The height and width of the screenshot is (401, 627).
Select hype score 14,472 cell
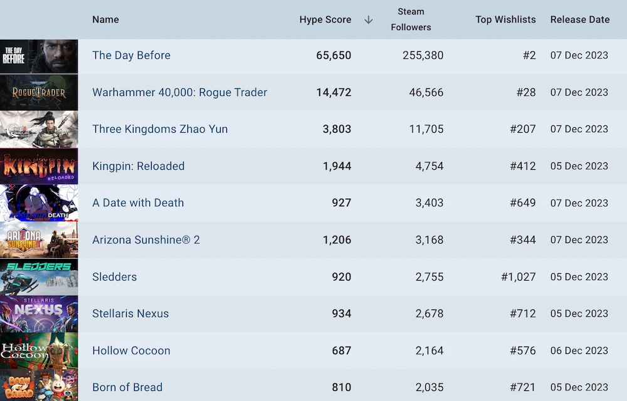pos(334,92)
